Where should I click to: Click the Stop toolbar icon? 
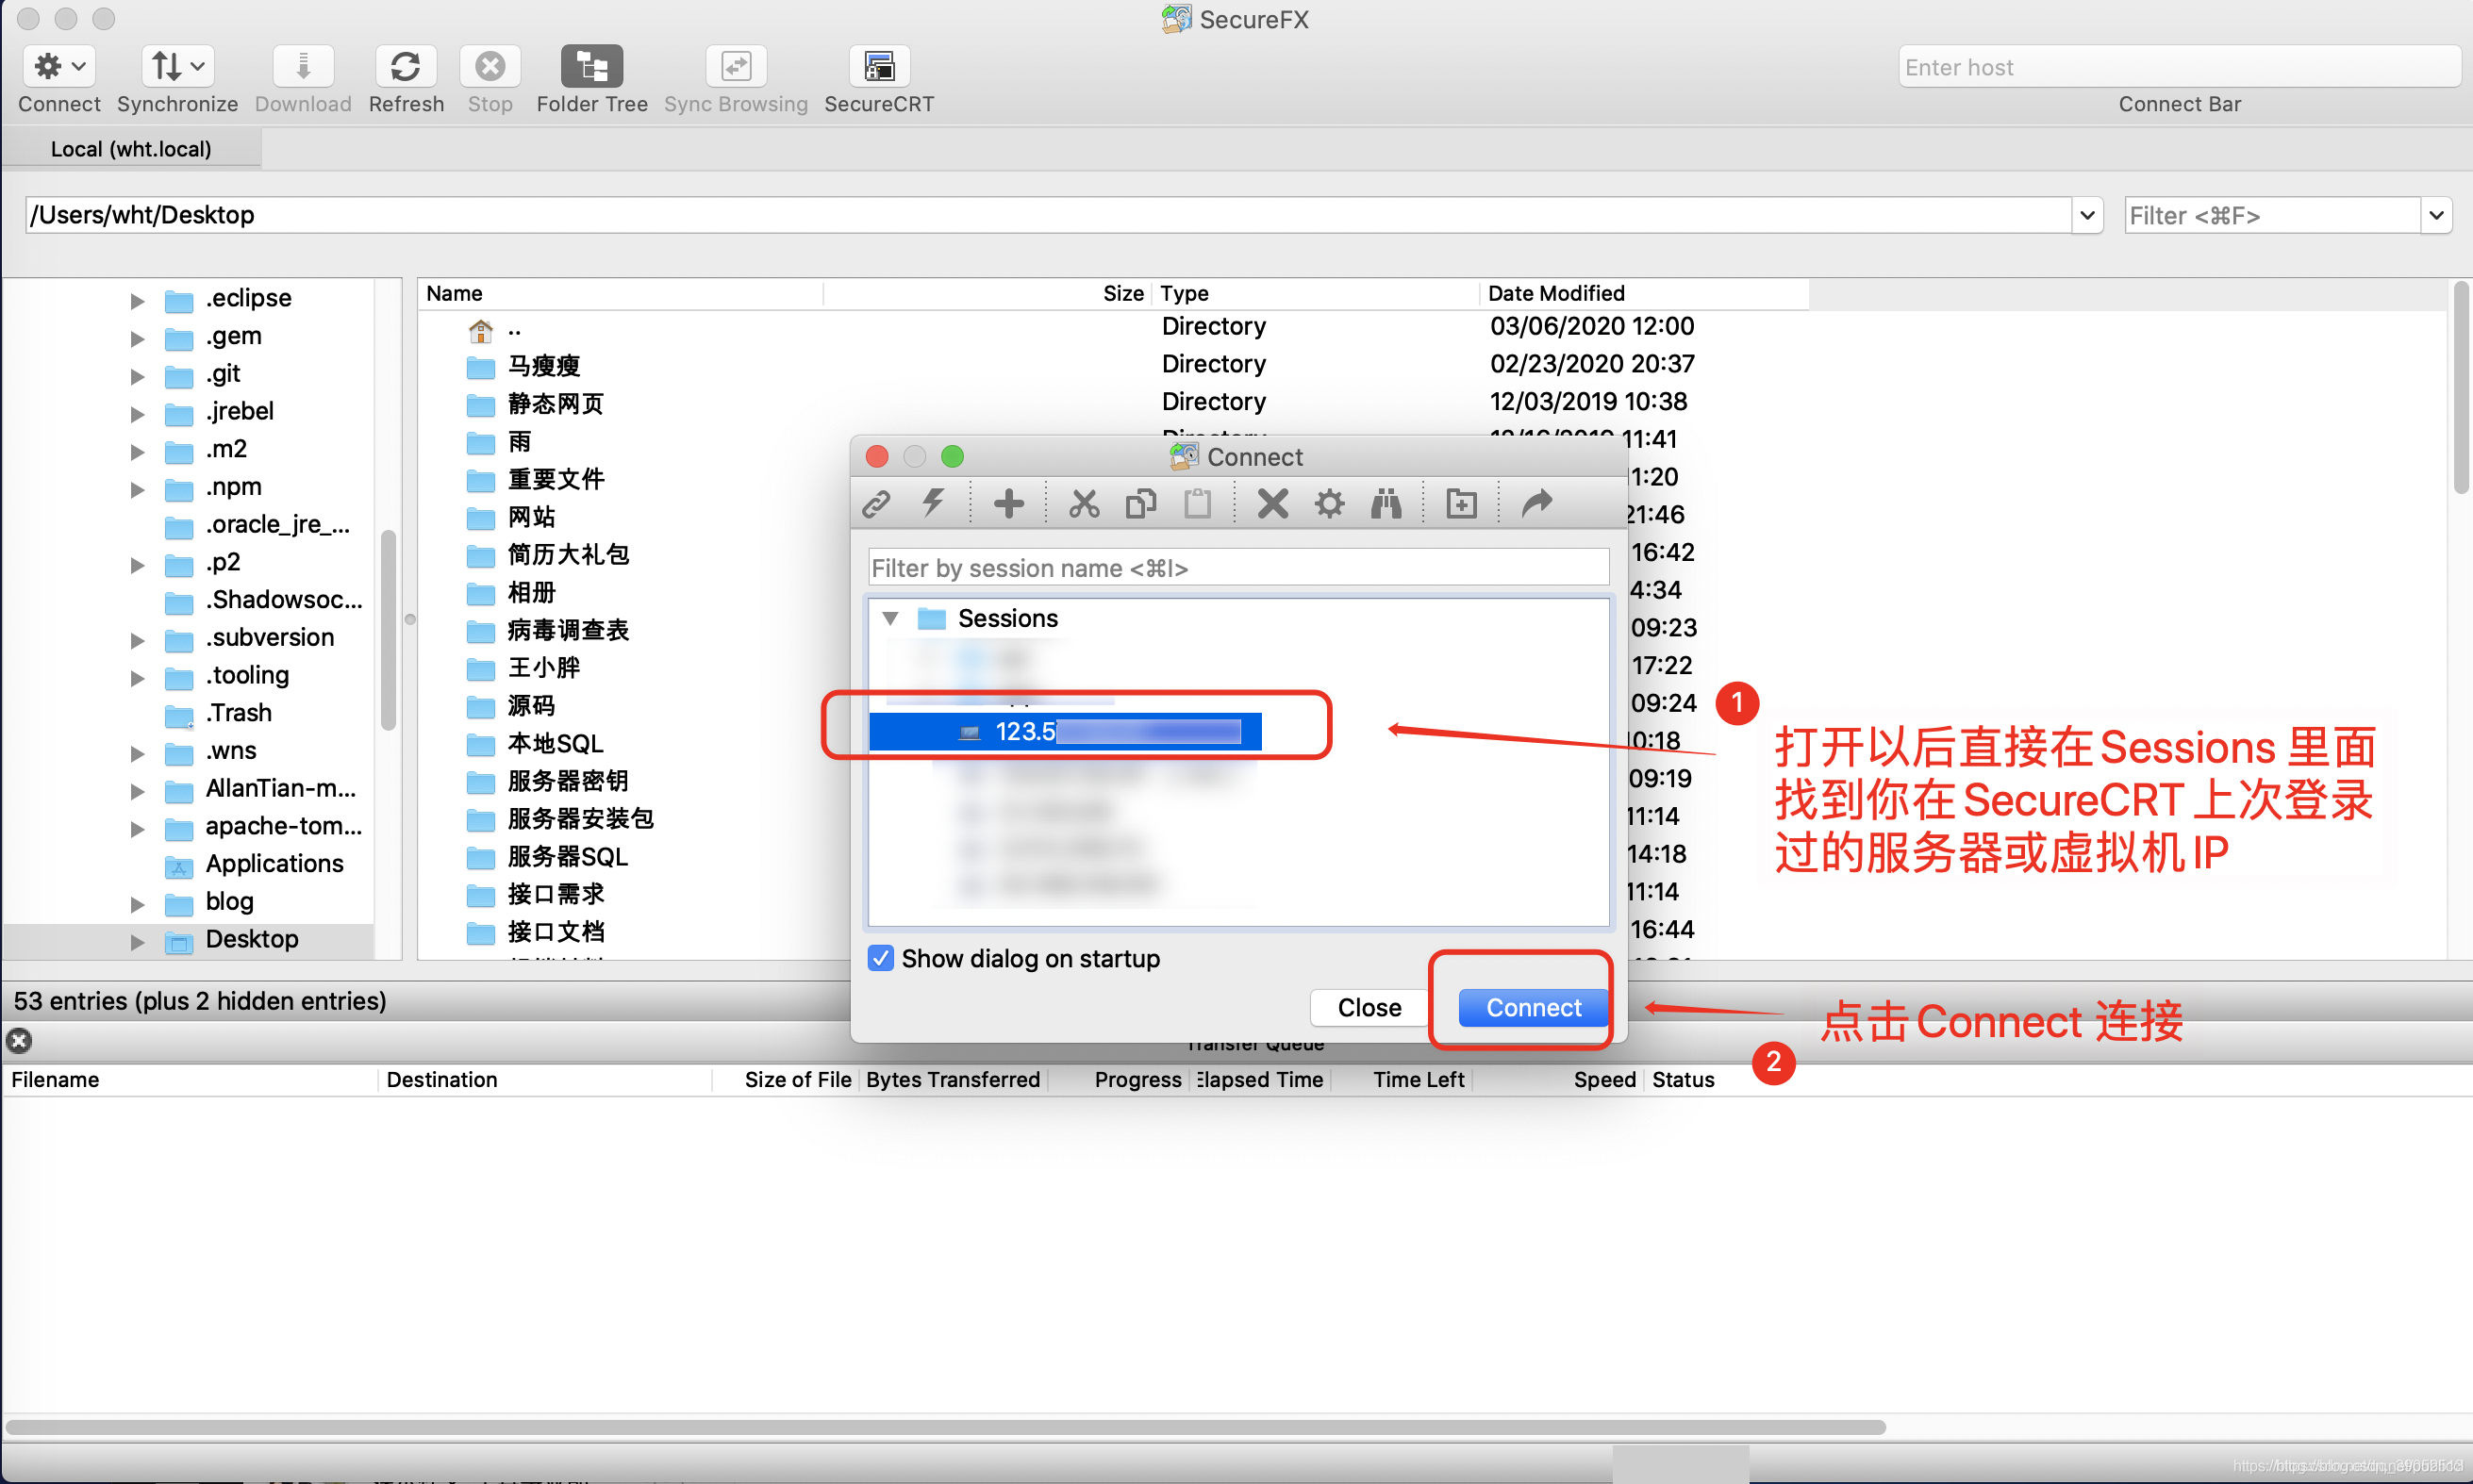click(x=490, y=67)
